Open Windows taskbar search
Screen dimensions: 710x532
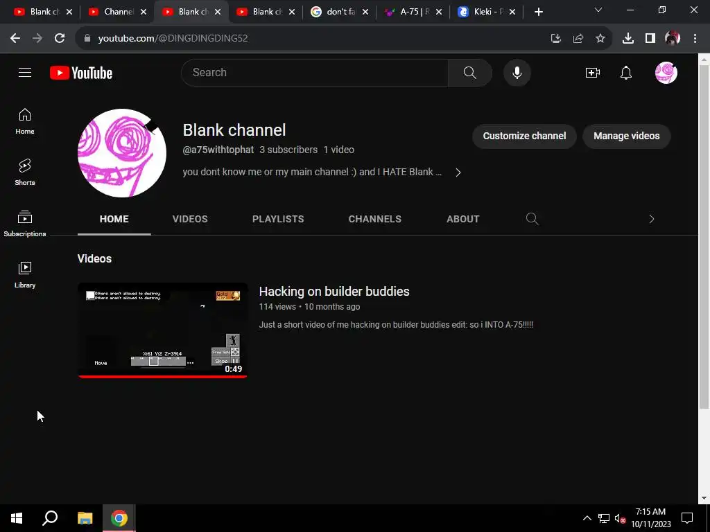point(50,518)
